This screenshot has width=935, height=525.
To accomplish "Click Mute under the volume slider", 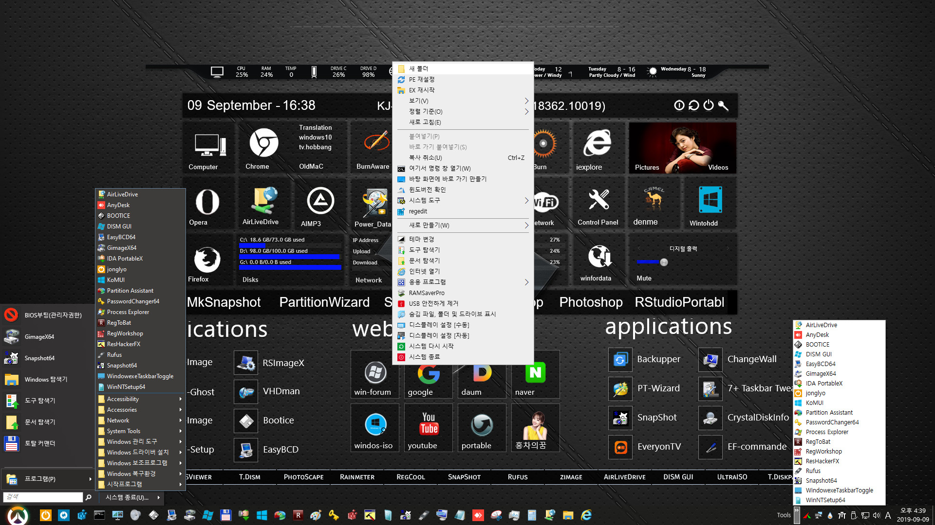I will pyautogui.click(x=644, y=279).
